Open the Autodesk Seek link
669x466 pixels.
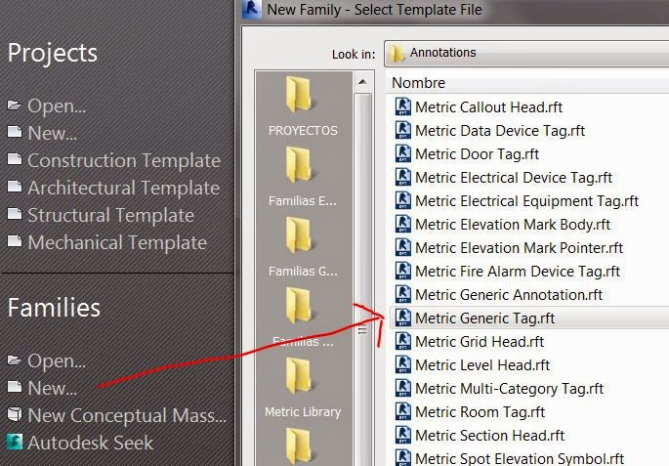click(90, 443)
